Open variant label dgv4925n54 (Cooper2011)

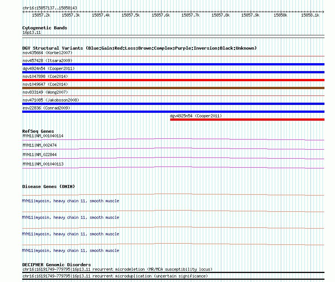coord(196,116)
